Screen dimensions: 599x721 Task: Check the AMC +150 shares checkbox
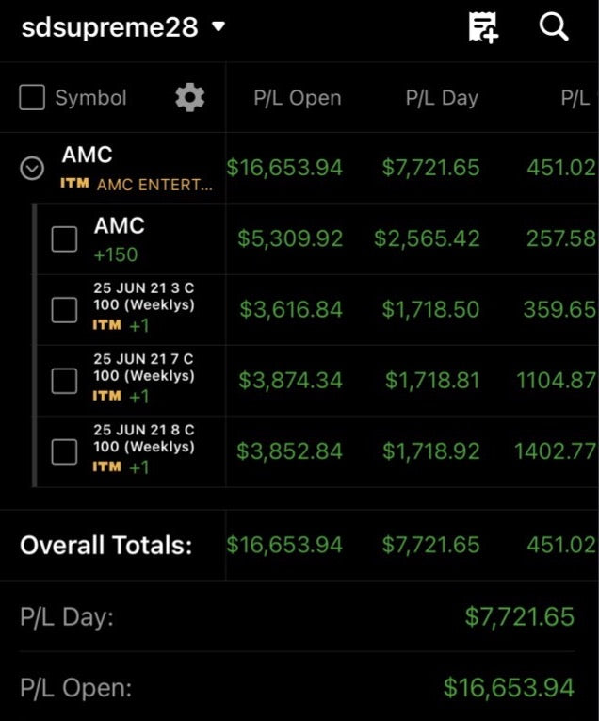64,238
